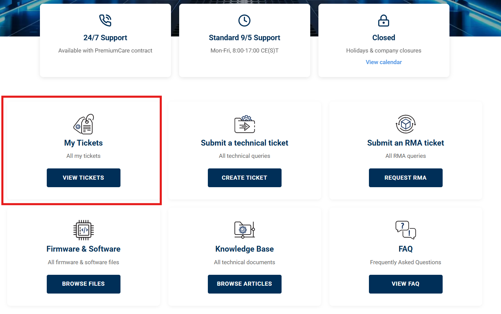
Task: Click the padlock icon above Closed
Action: coord(384,20)
